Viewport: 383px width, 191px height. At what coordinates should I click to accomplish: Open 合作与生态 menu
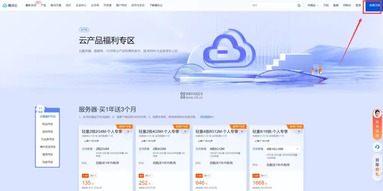138,5
